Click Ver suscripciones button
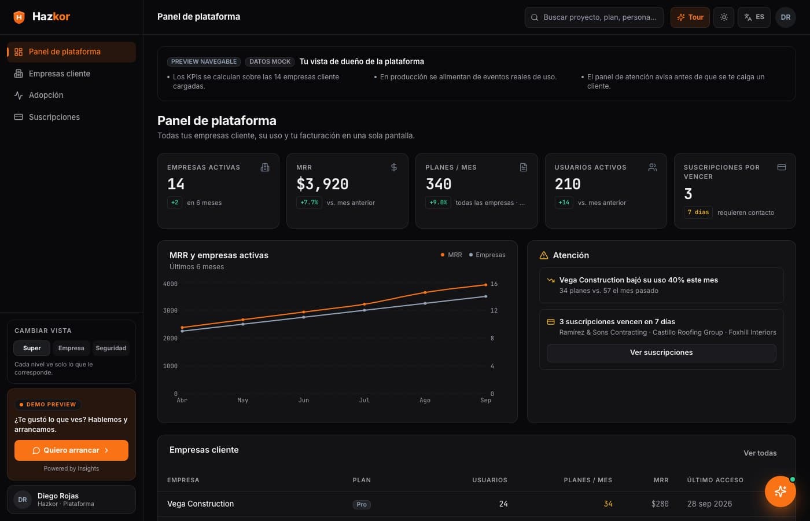The height and width of the screenshot is (521, 810). click(x=661, y=353)
